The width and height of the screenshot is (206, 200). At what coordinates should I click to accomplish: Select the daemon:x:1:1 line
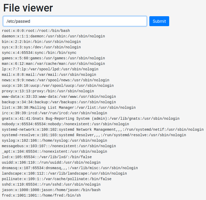point(53,36)
